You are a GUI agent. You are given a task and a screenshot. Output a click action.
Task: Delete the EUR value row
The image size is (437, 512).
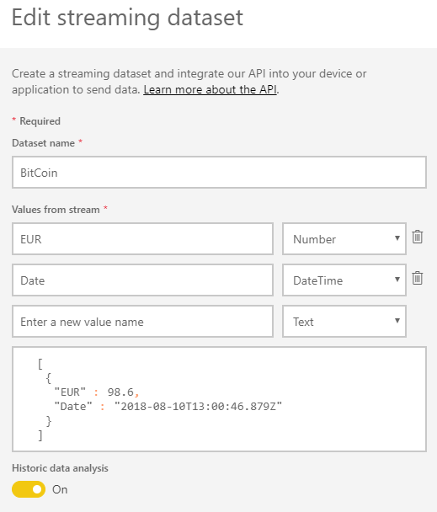[x=417, y=237]
